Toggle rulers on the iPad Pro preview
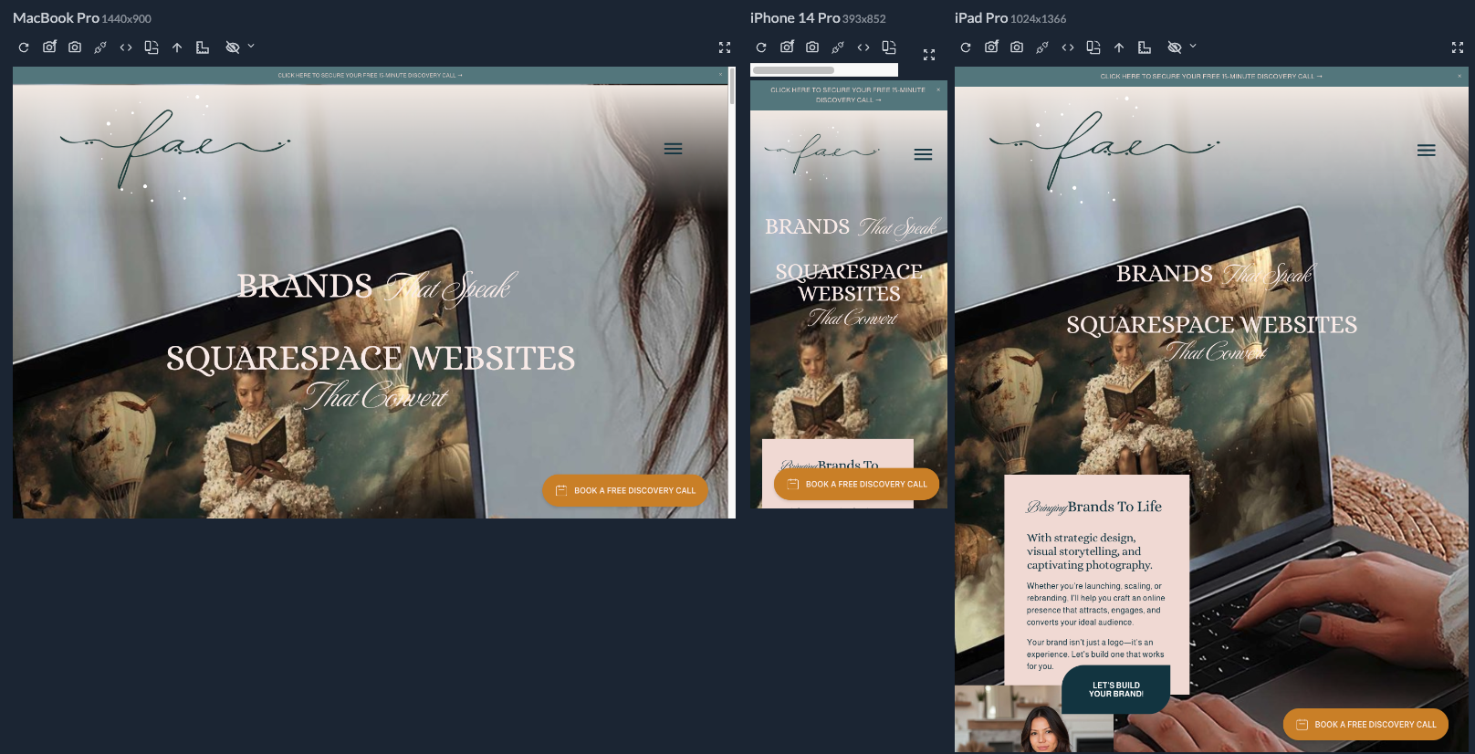 coord(1145,47)
